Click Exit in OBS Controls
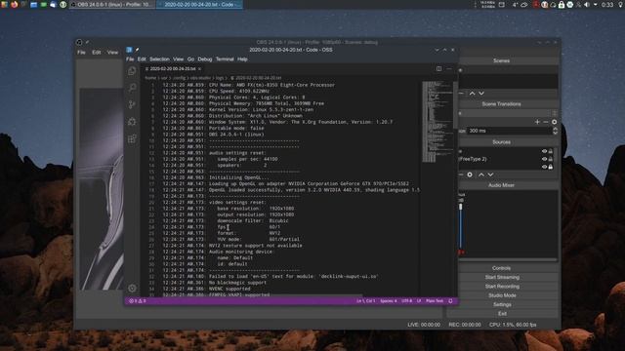This screenshot has height=351, width=625. pos(502,314)
